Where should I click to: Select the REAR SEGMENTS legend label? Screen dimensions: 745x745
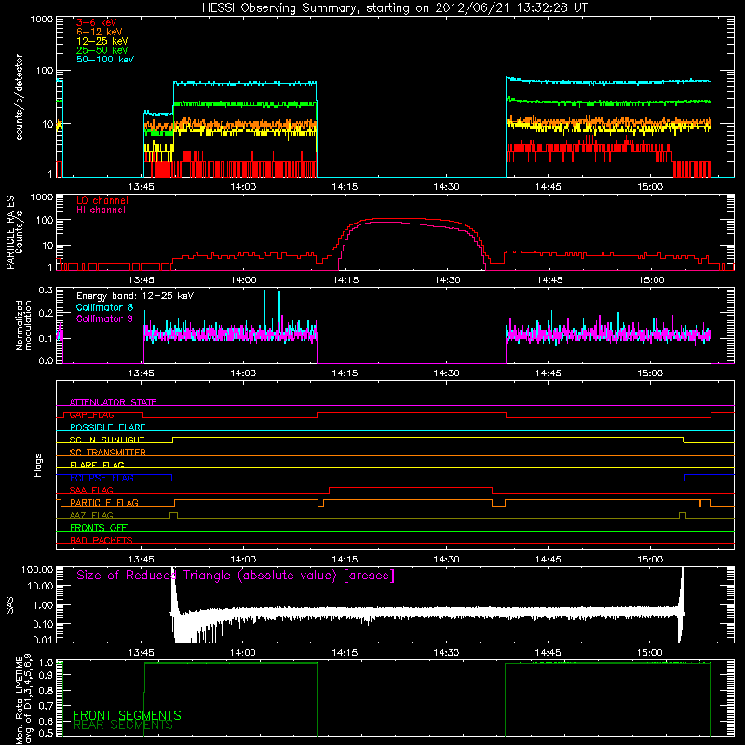pyautogui.click(x=123, y=725)
